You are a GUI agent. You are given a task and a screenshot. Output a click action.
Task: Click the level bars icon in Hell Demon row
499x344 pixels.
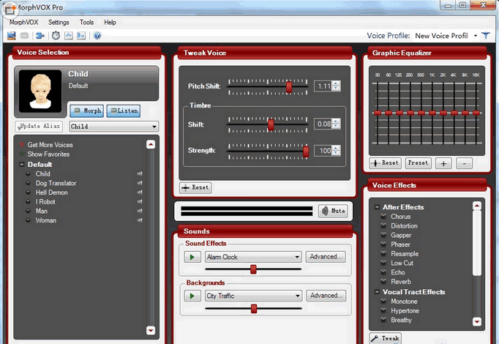pyautogui.click(x=140, y=192)
